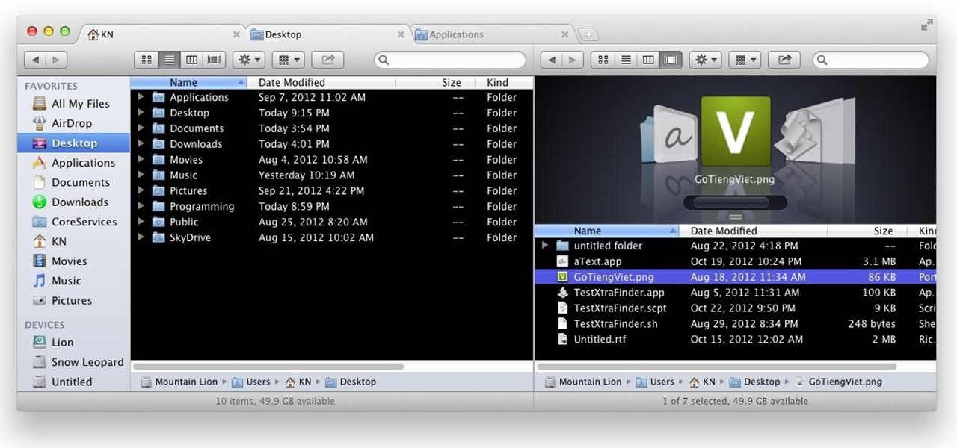
Task: Click the right pane horizontal scrollbar
Action: (717, 367)
